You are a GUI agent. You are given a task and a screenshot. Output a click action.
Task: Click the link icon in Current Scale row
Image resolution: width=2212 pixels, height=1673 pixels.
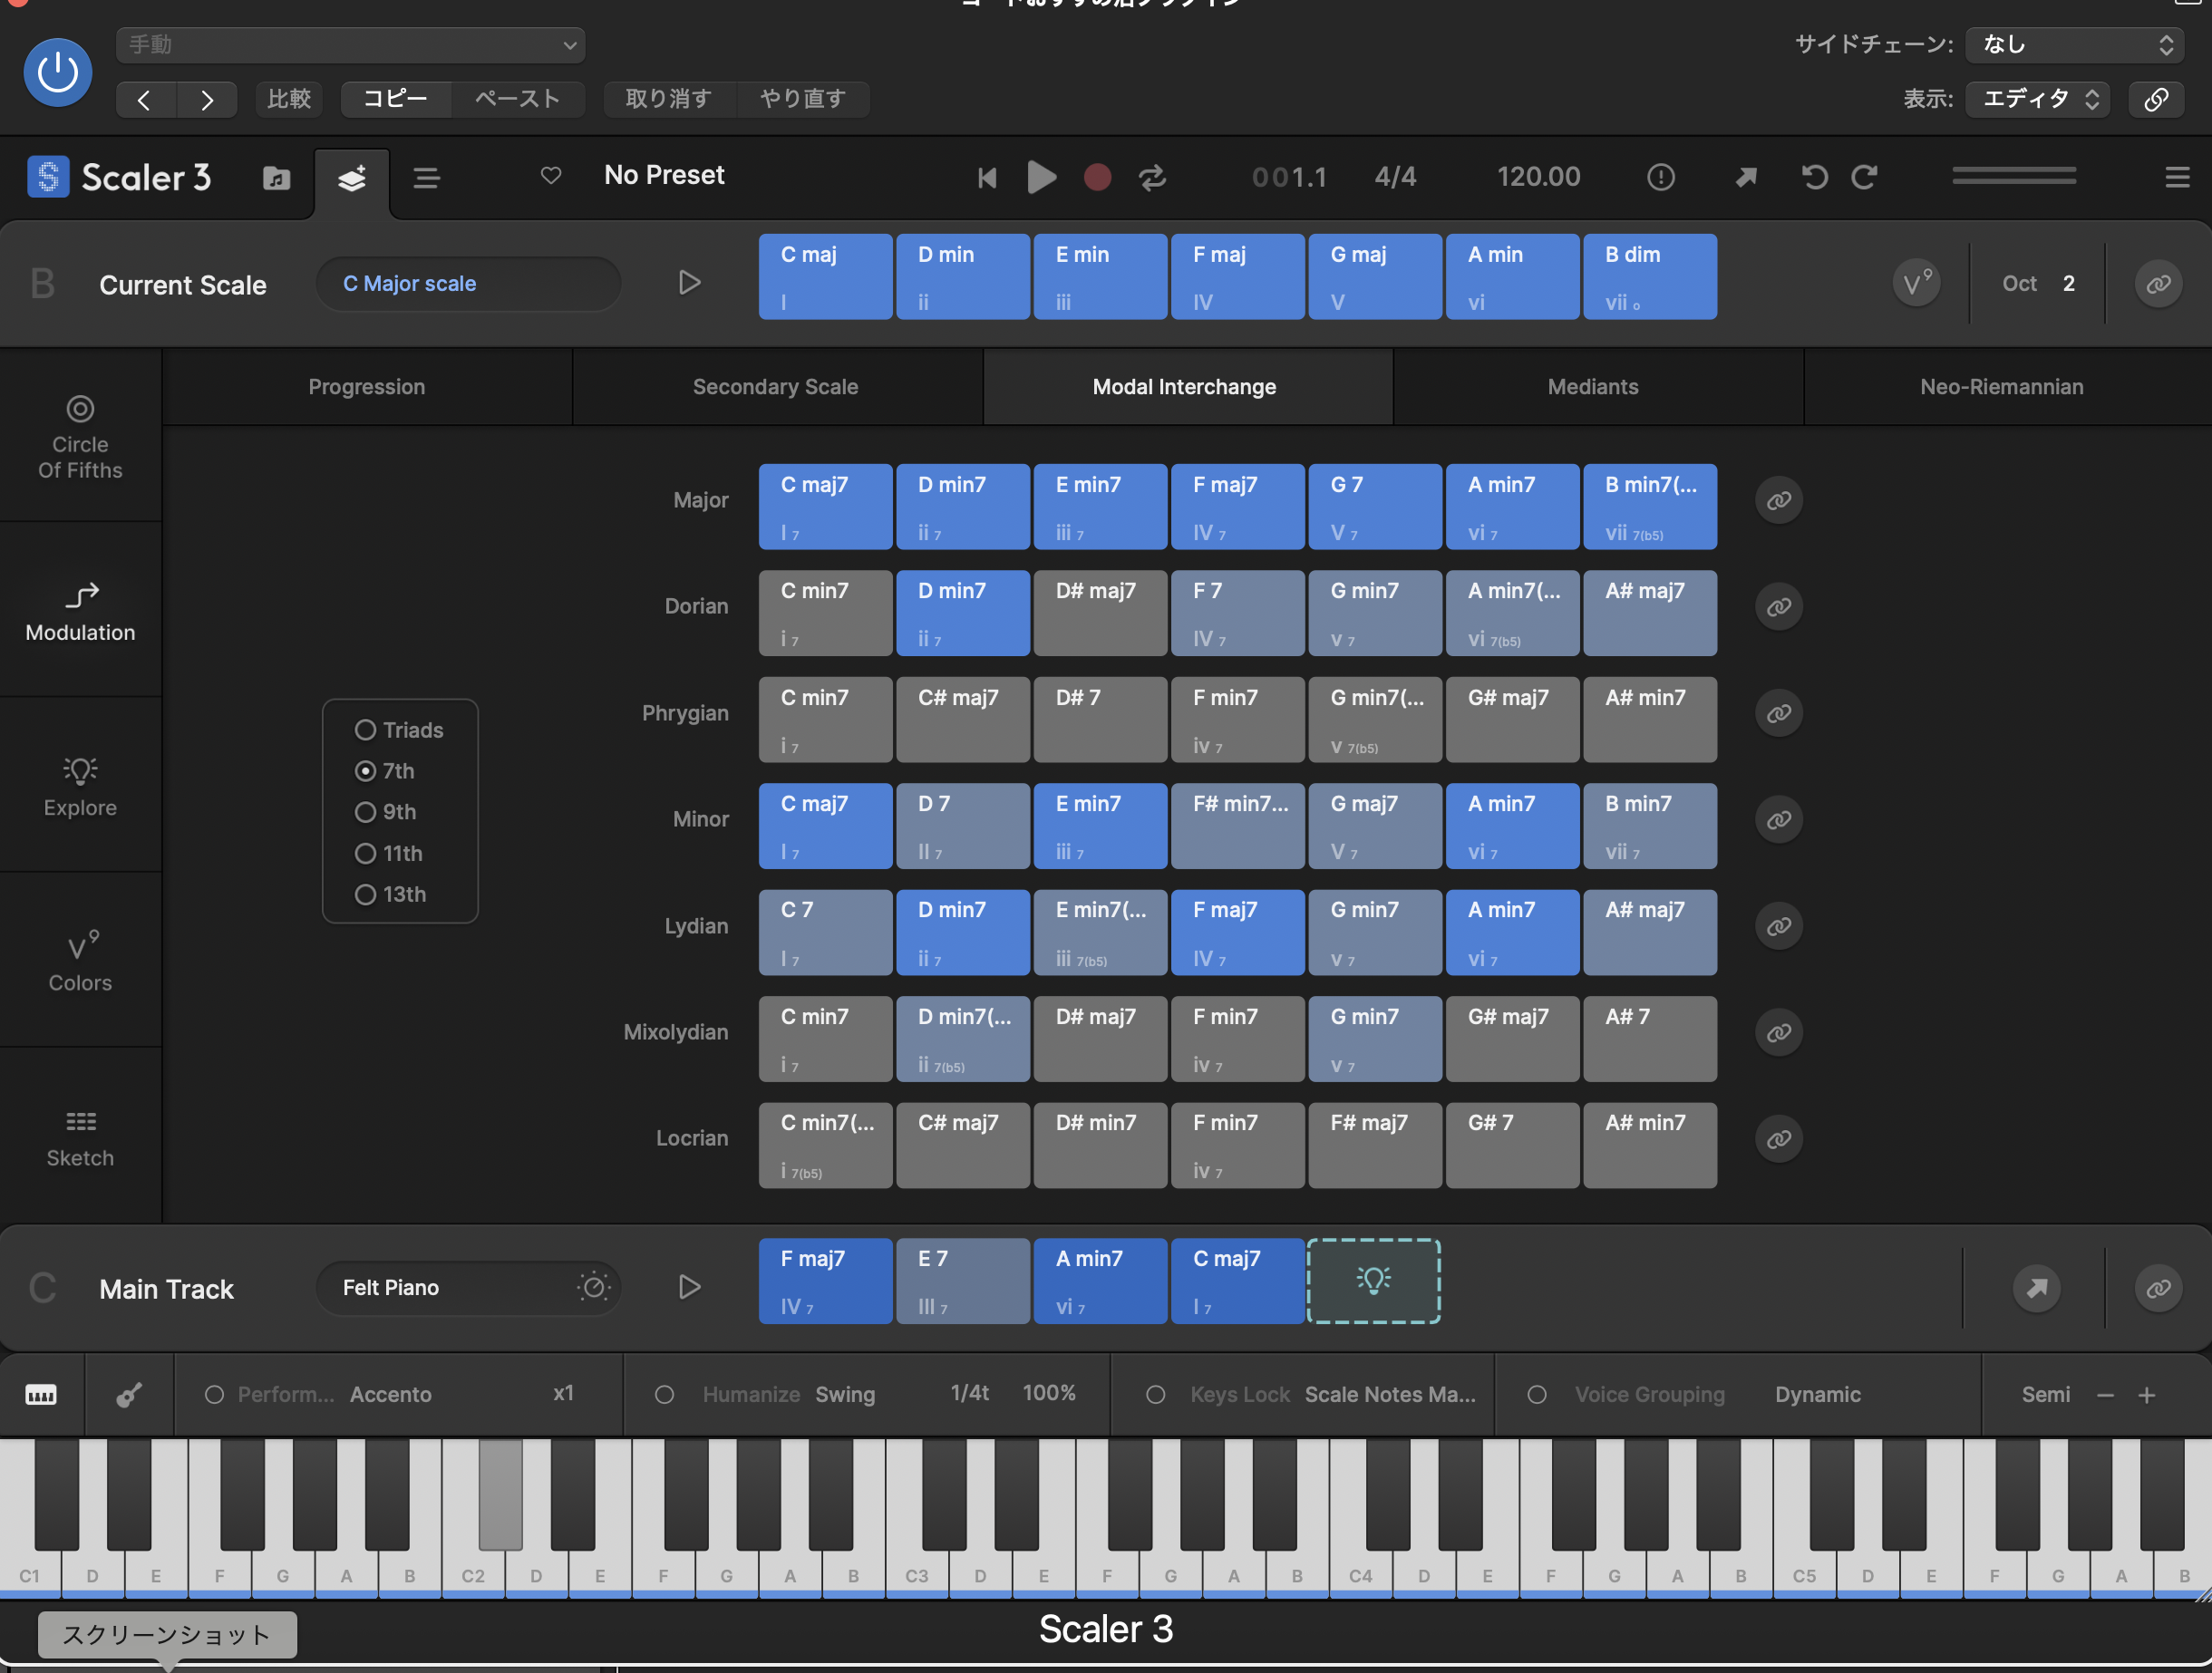click(2158, 284)
